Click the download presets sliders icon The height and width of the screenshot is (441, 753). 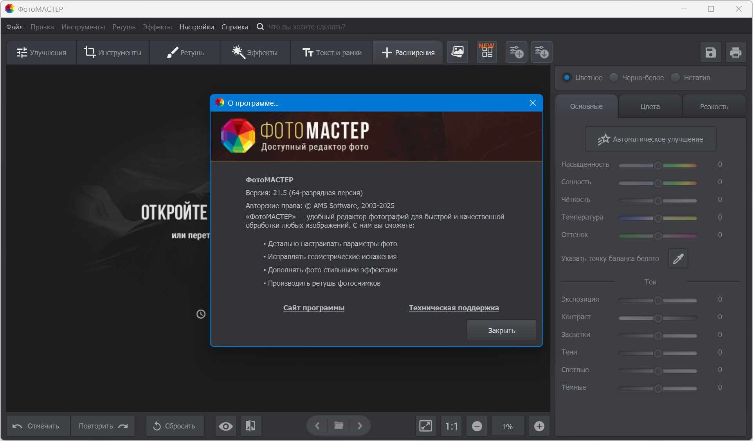click(542, 52)
